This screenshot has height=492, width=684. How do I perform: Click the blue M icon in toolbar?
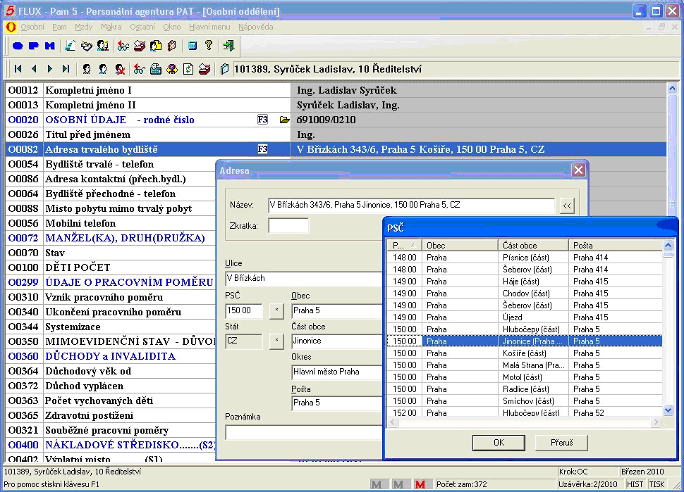click(50, 46)
